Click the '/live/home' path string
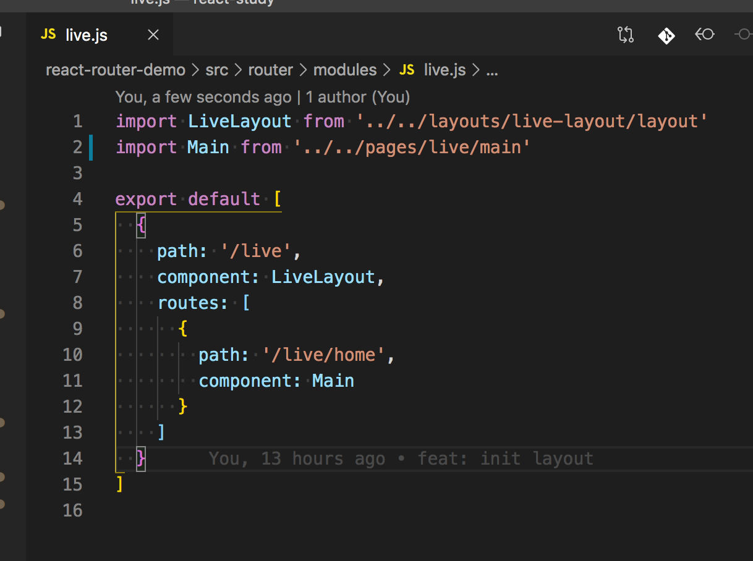This screenshot has width=753, height=561. point(324,355)
